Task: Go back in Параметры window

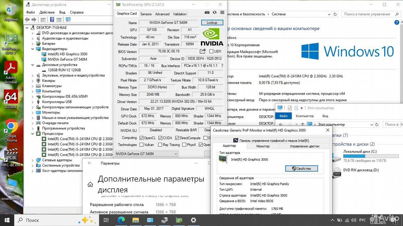Action: coord(90,163)
